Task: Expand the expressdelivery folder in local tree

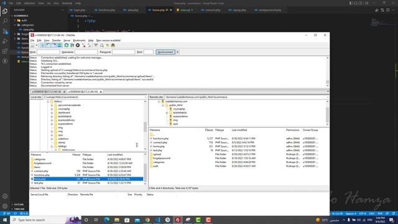Action: point(52,120)
